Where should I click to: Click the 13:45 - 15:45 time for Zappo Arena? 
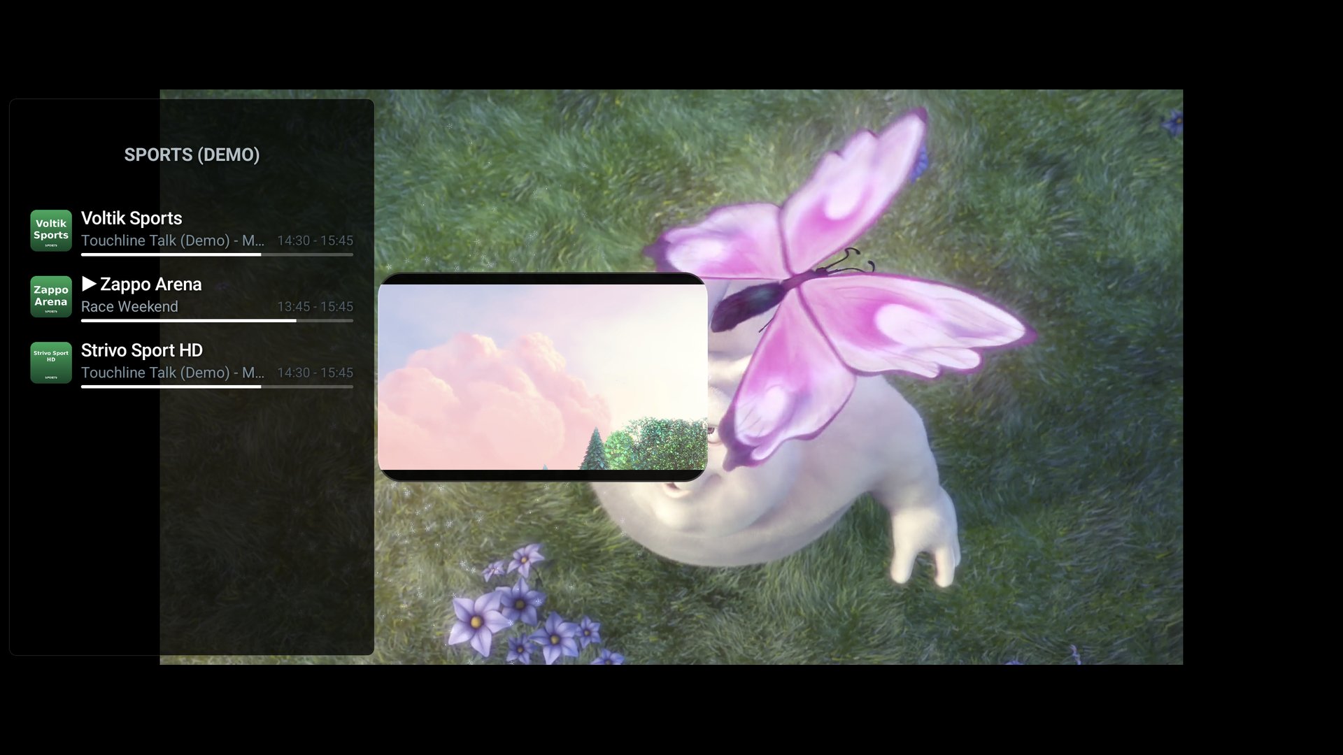click(315, 306)
